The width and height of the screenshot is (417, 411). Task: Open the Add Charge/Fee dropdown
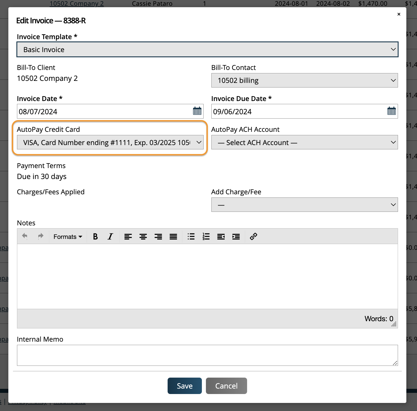(304, 205)
